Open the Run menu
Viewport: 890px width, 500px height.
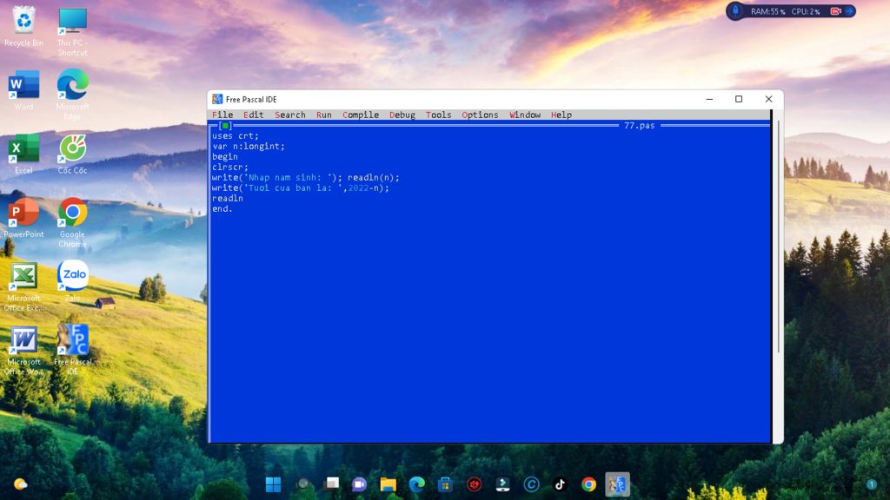(x=323, y=115)
